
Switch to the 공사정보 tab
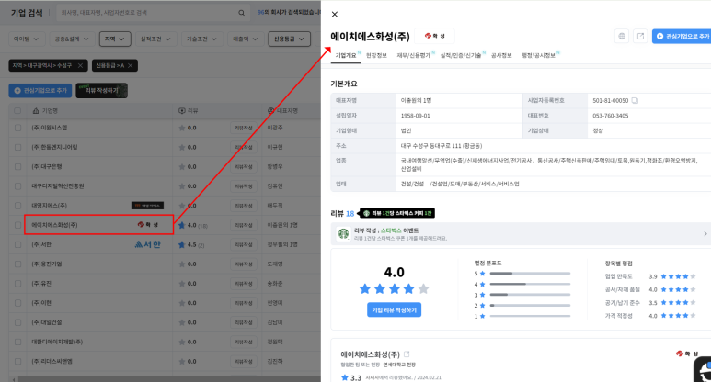[501, 55]
